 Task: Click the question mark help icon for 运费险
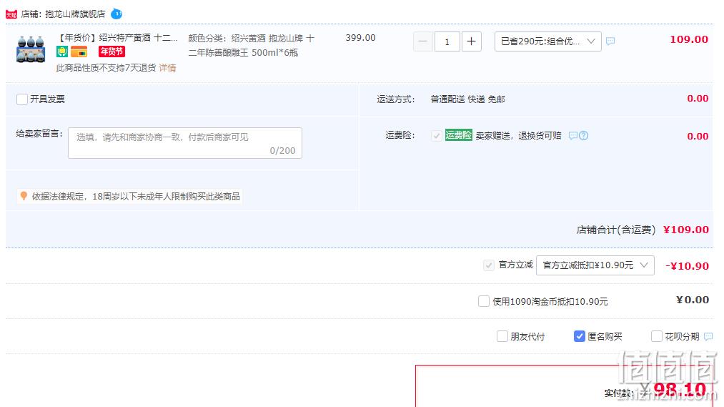coord(584,136)
